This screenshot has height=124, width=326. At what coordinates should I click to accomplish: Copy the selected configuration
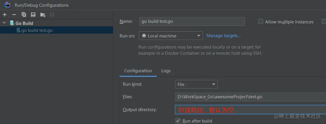click(24, 15)
